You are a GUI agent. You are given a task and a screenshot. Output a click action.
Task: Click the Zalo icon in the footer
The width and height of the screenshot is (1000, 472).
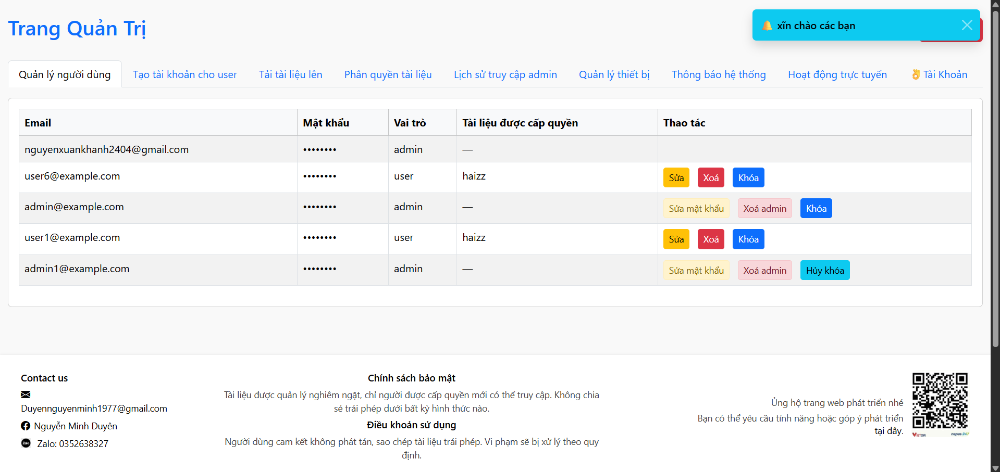pos(26,443)
